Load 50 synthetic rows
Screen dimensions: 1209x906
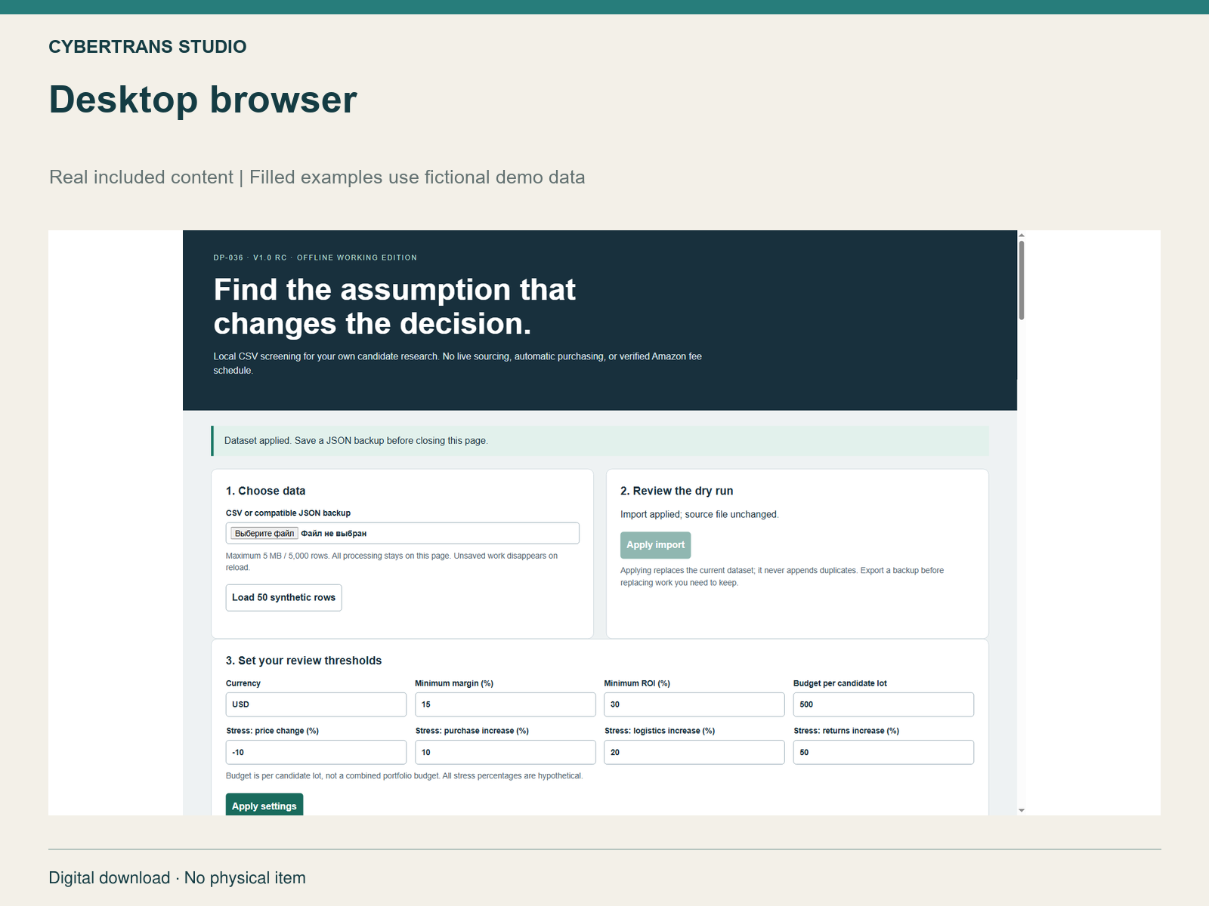coord(283,597)
